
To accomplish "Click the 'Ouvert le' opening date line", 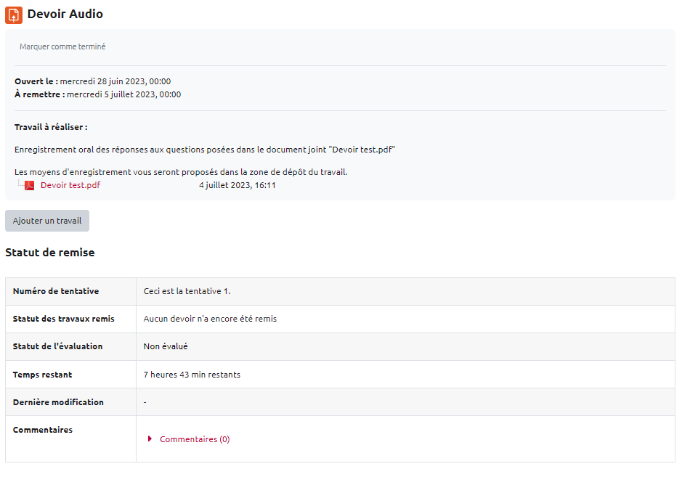I will (x=92, y=81).
